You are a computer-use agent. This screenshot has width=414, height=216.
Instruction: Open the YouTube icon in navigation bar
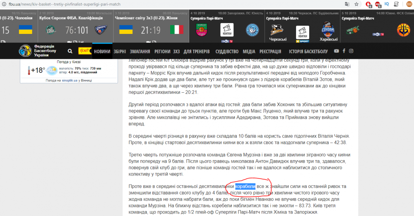point(336,51)
